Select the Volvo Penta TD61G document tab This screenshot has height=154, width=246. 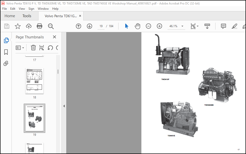click(61, 16)
